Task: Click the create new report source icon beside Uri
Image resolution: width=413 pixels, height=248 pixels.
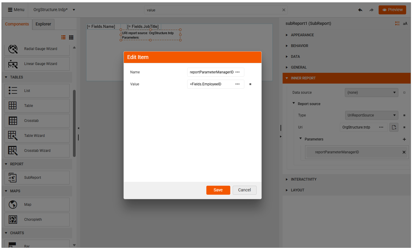Action: point(394,127)
